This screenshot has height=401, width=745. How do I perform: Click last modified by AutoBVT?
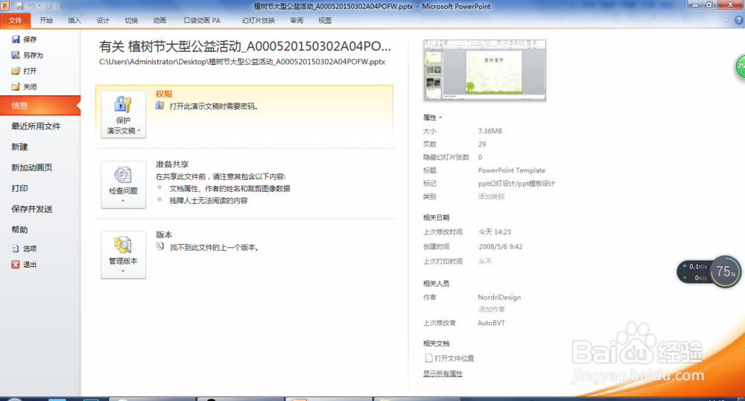tap(491, 323)
